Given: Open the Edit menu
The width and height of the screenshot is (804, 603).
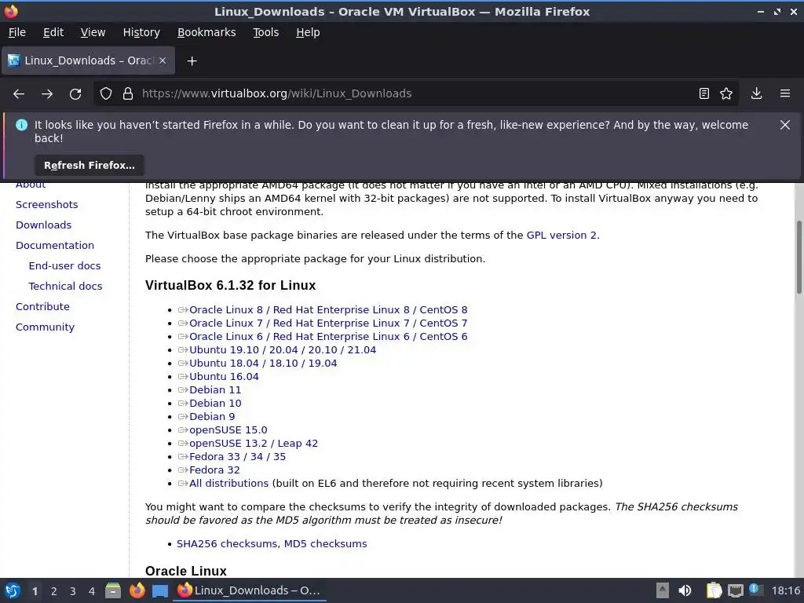Looking at the screenshot, I should coord(53,32).
